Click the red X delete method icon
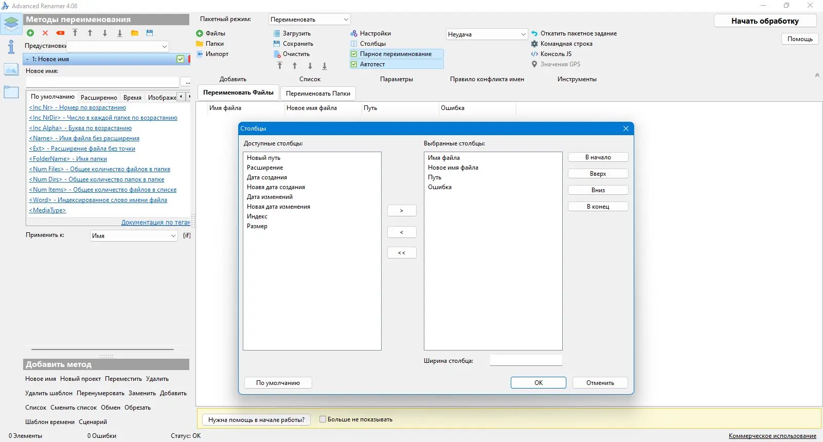Viewport: 823px width, 442px height. pos(45,33)
